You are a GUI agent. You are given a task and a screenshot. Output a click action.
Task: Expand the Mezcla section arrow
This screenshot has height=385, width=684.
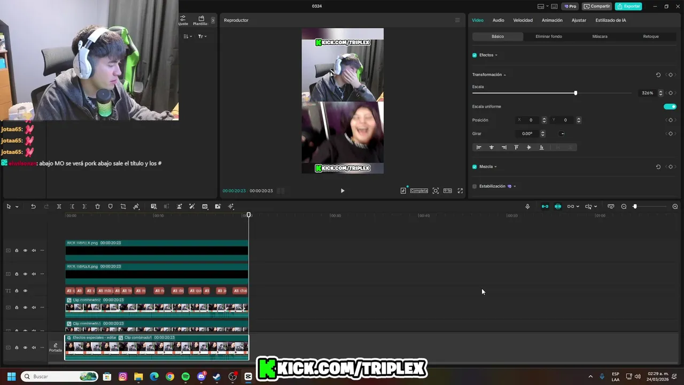pyautogui.click(x=495, y=167)
